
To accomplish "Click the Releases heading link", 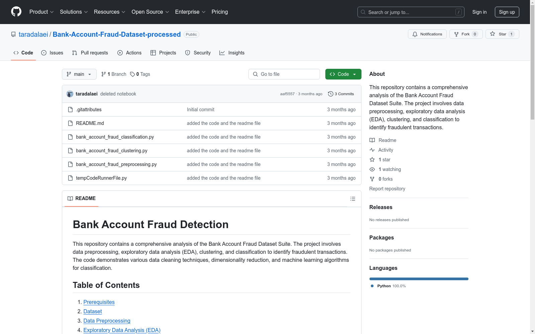I will [381, 207].
